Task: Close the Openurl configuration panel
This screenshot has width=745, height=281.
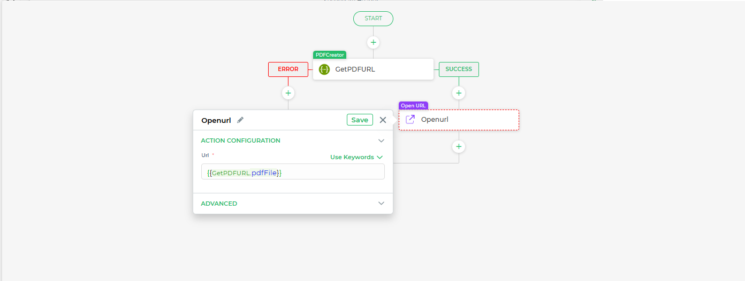Action: (x=383, y=120)
